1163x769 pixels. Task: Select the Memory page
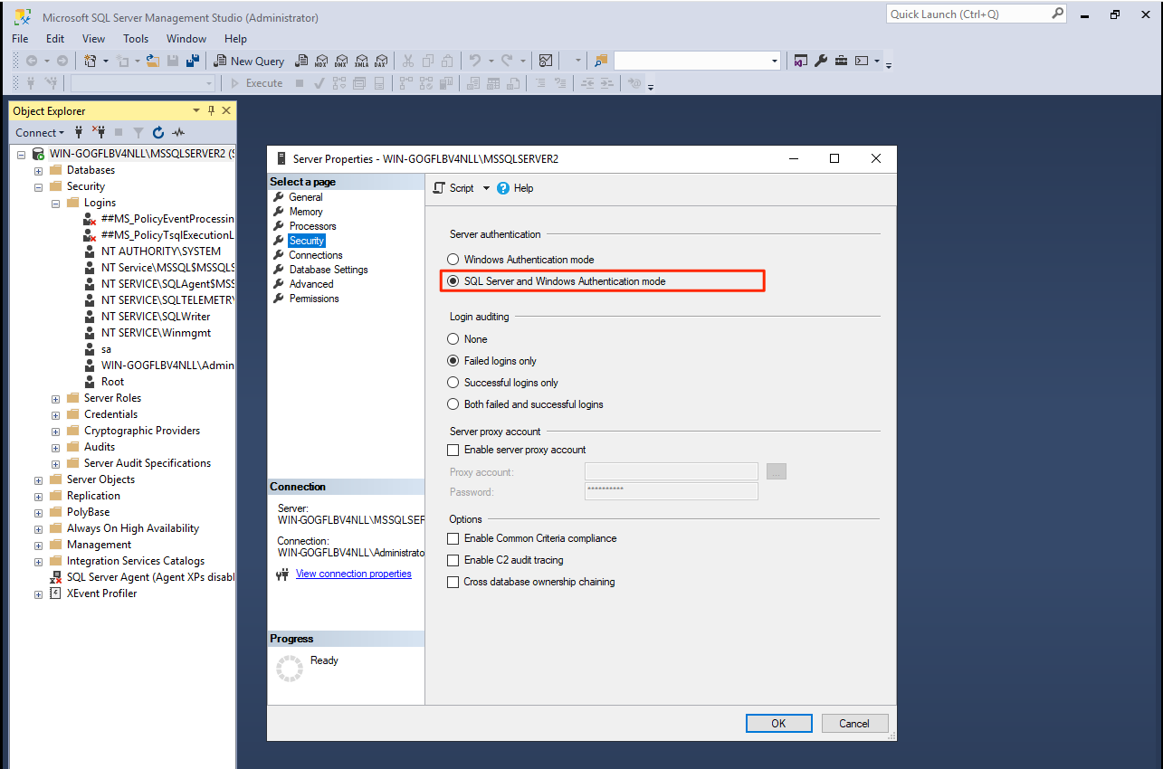point(306,212)
